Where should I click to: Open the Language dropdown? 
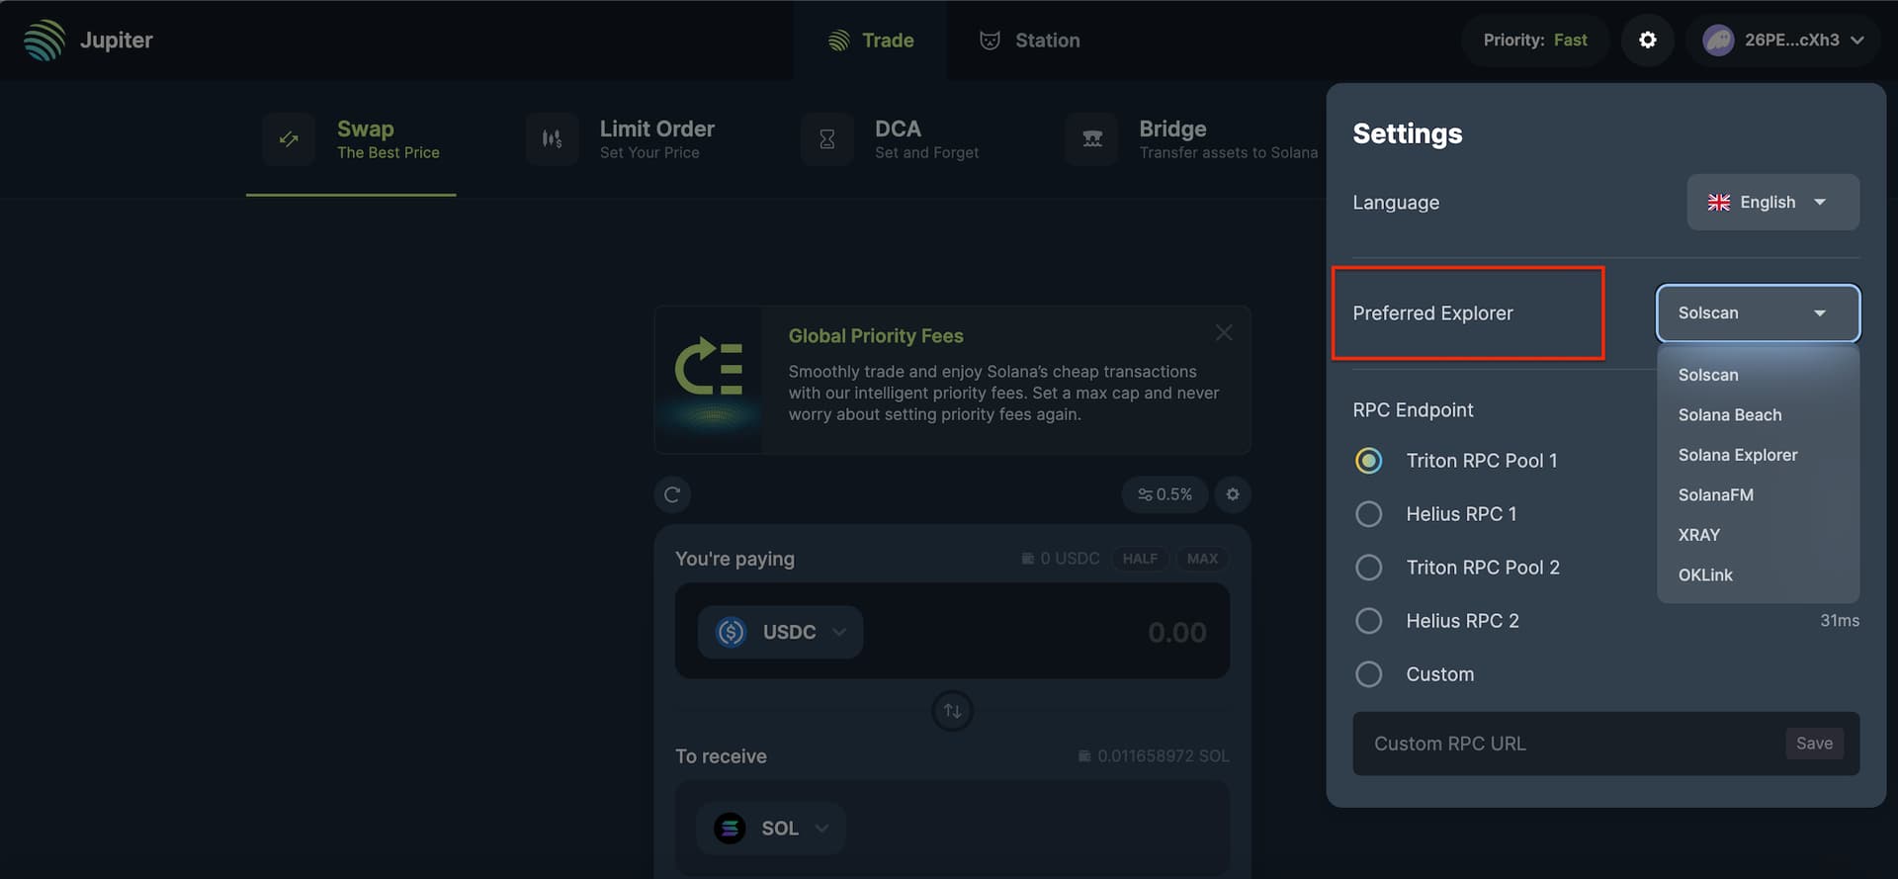1772,202
